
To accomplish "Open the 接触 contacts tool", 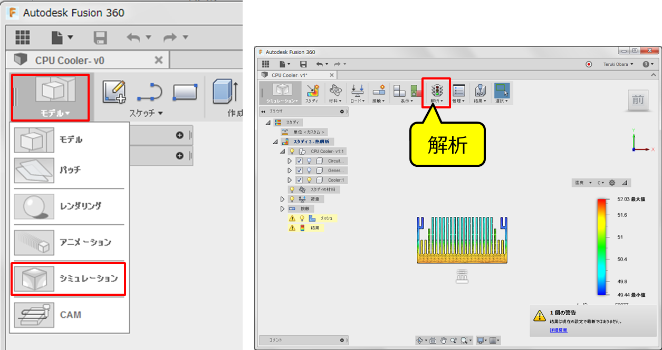I will coord(378,93).
